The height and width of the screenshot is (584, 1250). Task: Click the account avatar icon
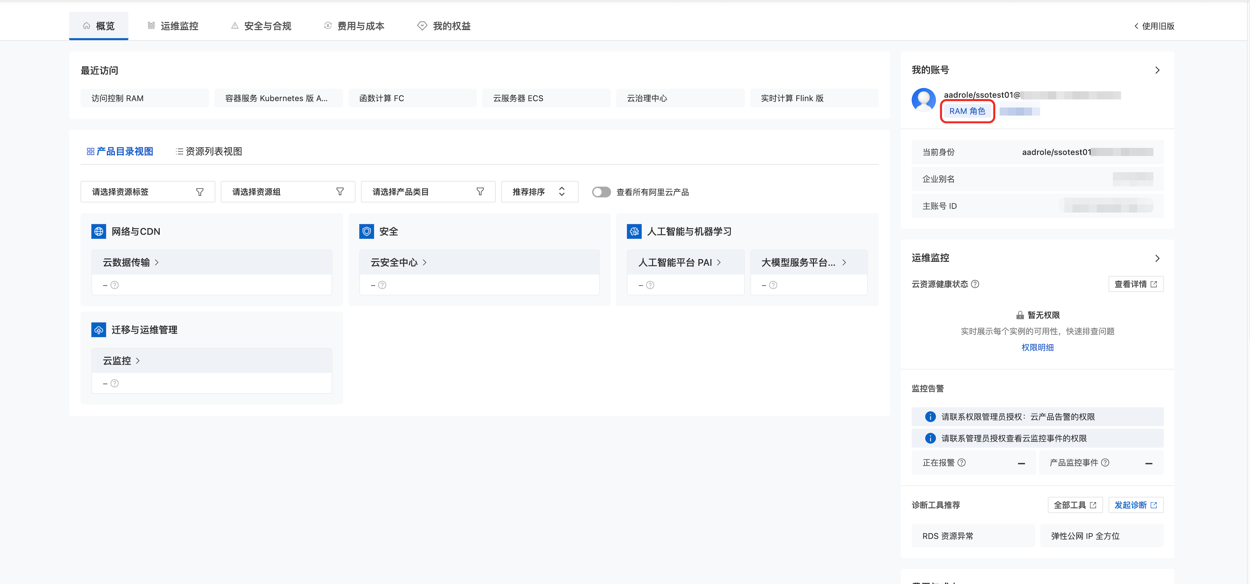point(923,100)
